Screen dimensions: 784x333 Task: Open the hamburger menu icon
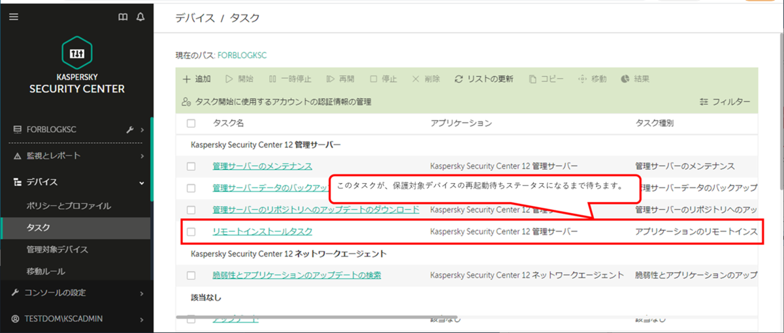[13, 18]
